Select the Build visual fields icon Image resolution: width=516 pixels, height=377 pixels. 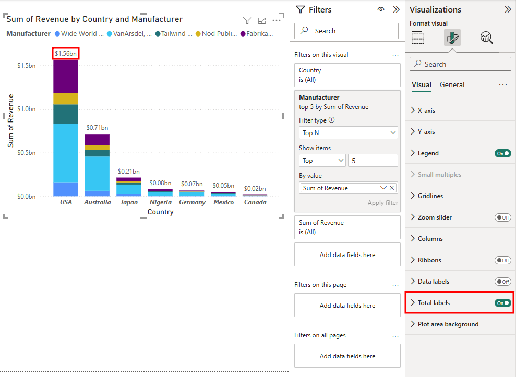coord(418,38)
